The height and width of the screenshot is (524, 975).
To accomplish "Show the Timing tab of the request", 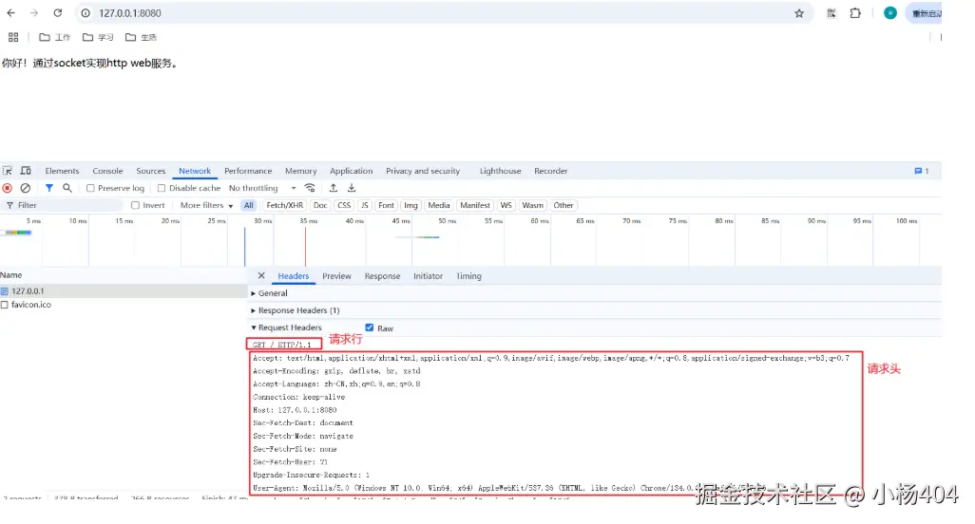I will (x=468, y=276).
